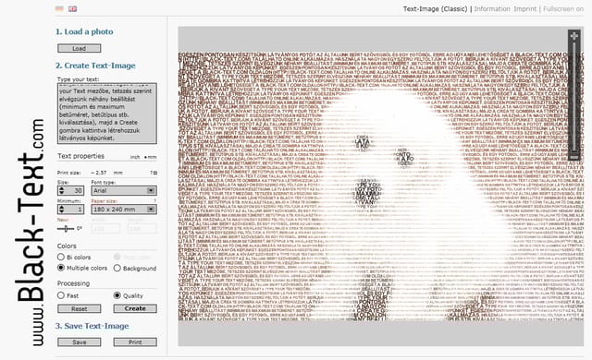Switch units to inch
This screenshot has width=592, height=360.
tap(135, 157)
